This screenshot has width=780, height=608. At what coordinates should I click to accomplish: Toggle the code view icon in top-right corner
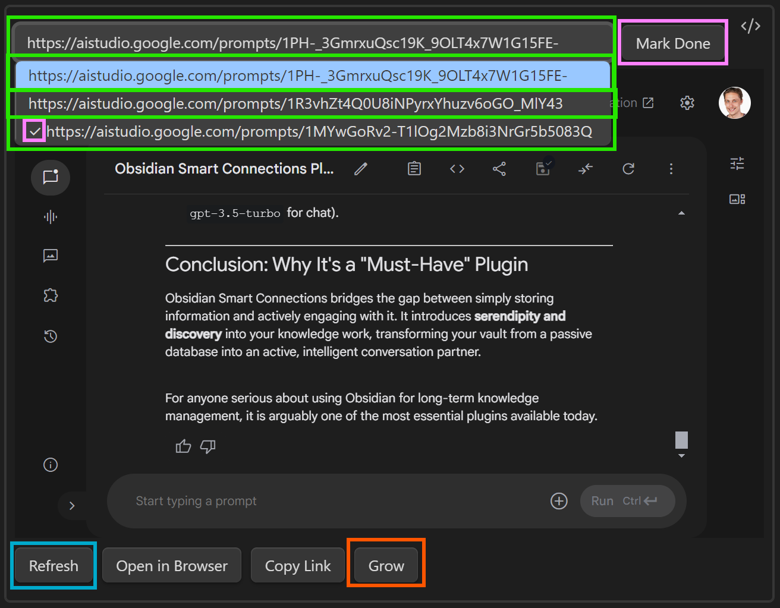coord(750,26)
